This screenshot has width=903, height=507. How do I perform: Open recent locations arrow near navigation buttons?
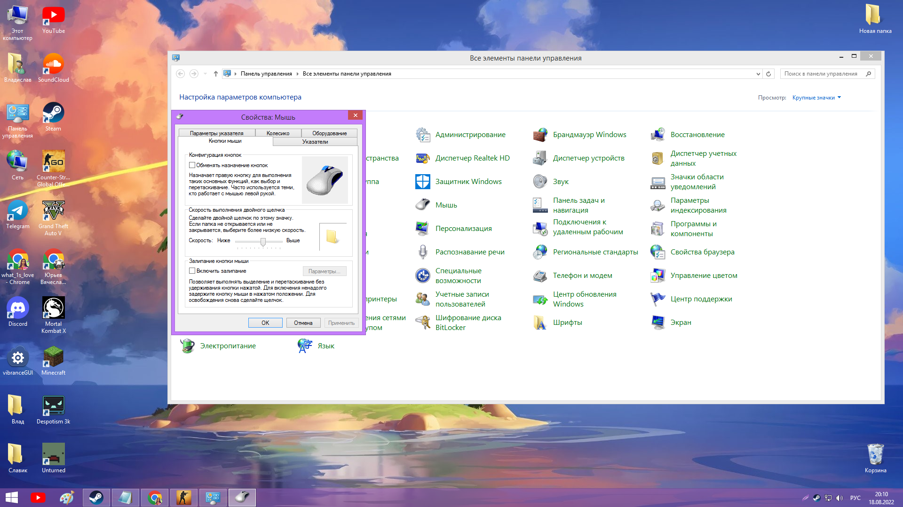205,74
